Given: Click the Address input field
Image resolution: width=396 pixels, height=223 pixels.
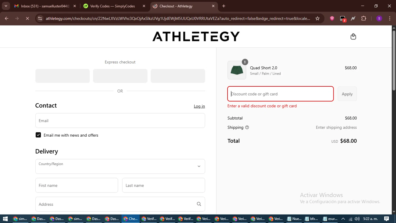Looking at the screenshot, I should [x=120, y=204].
